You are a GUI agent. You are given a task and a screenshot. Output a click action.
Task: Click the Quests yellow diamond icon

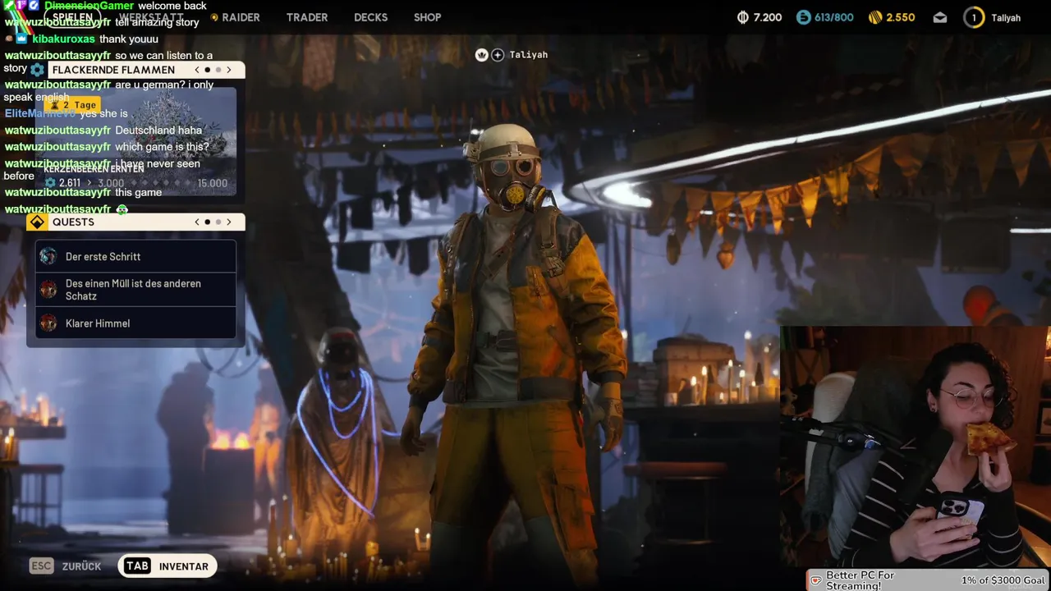point(37,222)
